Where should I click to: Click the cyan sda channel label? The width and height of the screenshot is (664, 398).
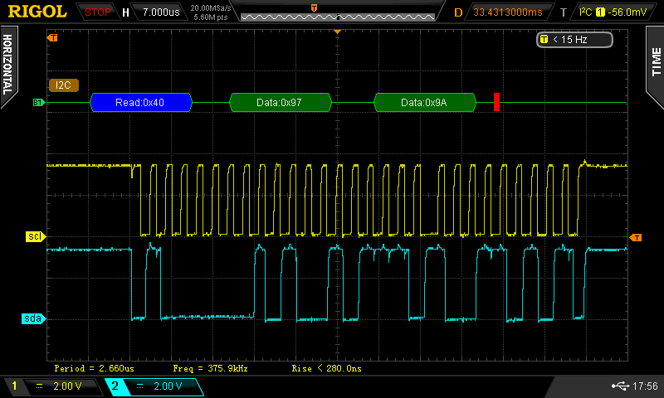click(x=33, y=318)
